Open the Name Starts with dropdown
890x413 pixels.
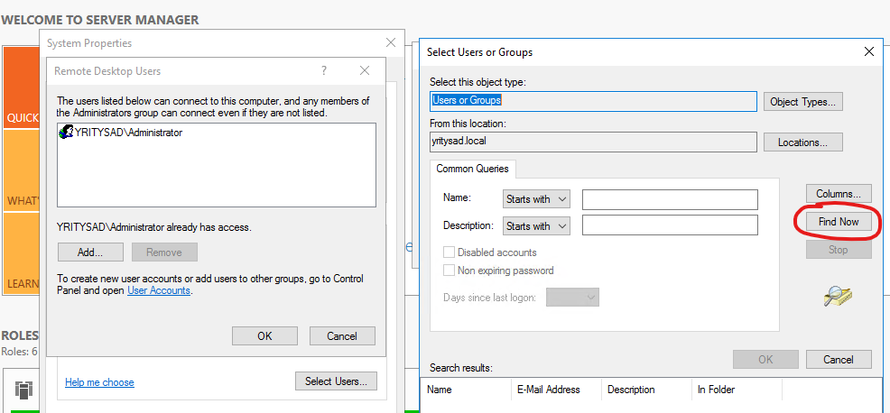click(536, 199)
